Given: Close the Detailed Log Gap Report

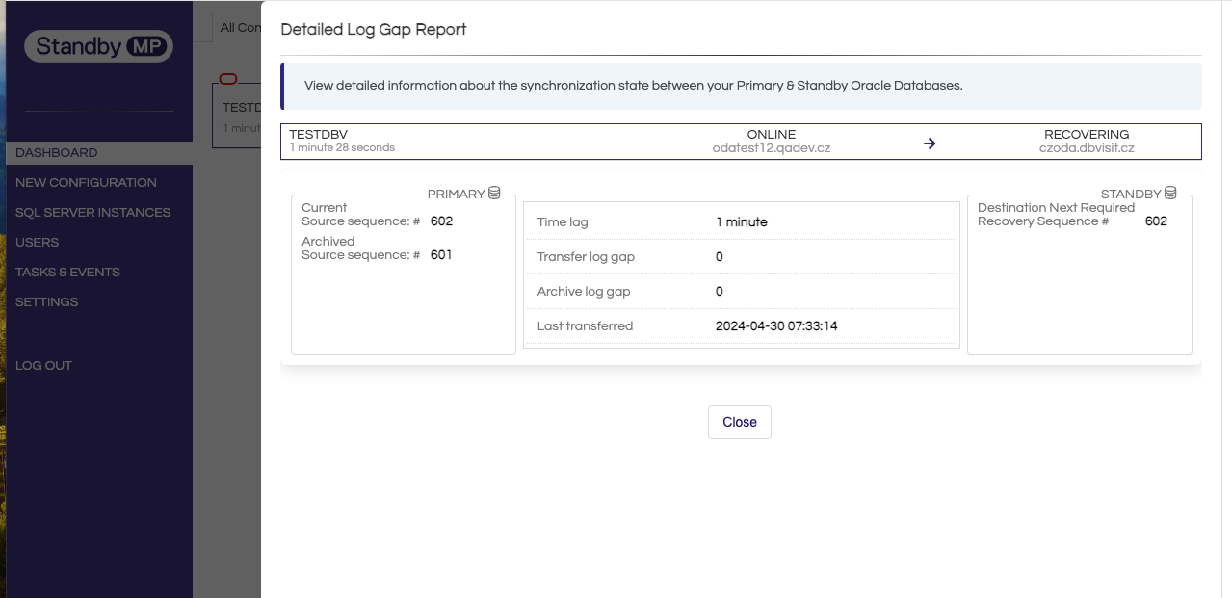Looking at the screenshot, I should pyautogui.click(x=740, y=422).
